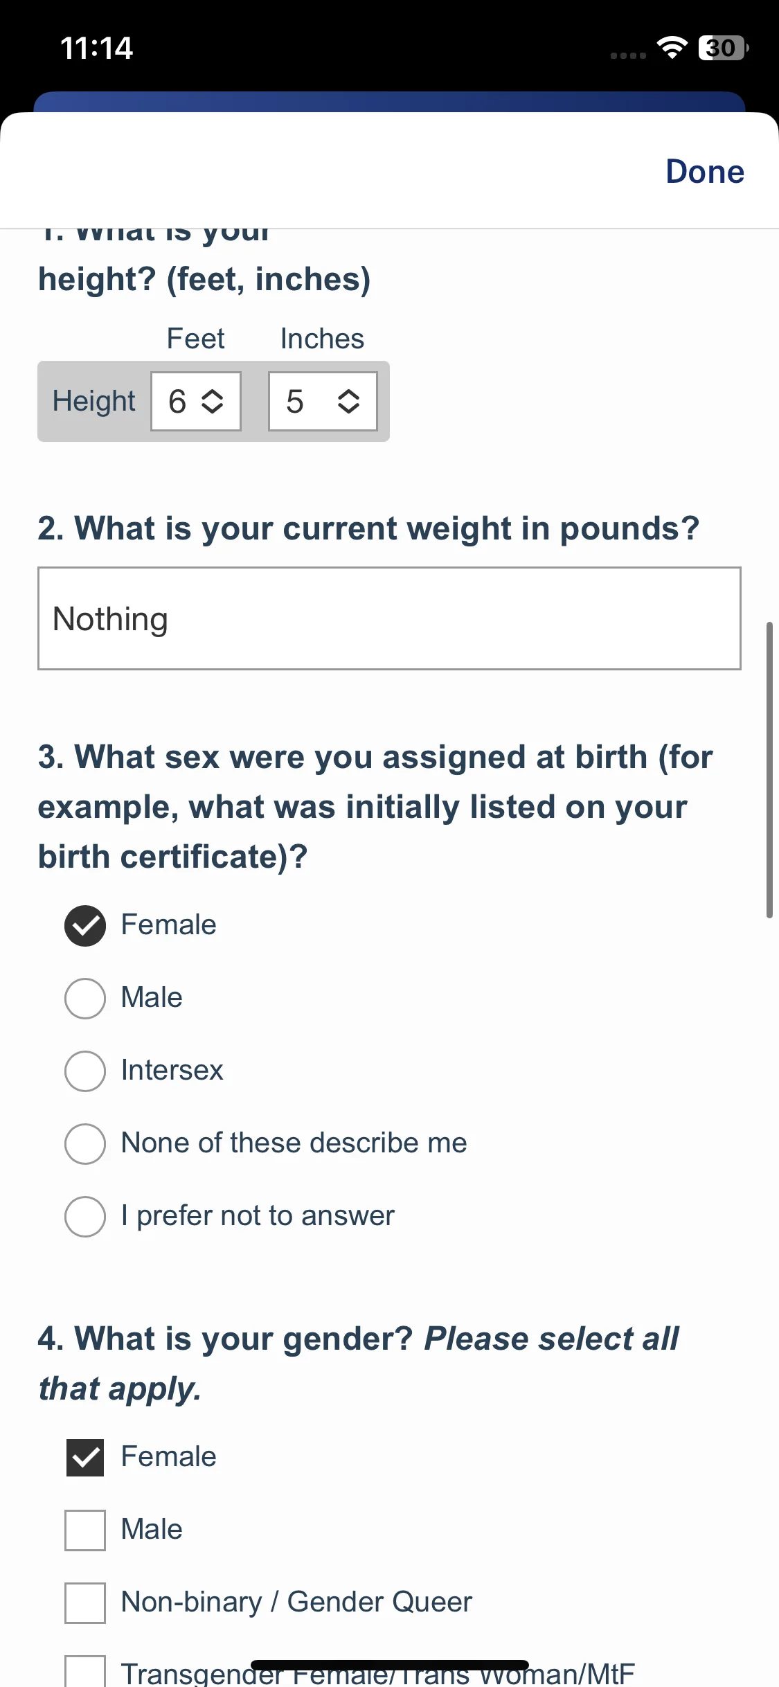Choose I prefer not to answer
Screen dimensions: 779x1687
pyautogui.click(x=85, y=1217)
